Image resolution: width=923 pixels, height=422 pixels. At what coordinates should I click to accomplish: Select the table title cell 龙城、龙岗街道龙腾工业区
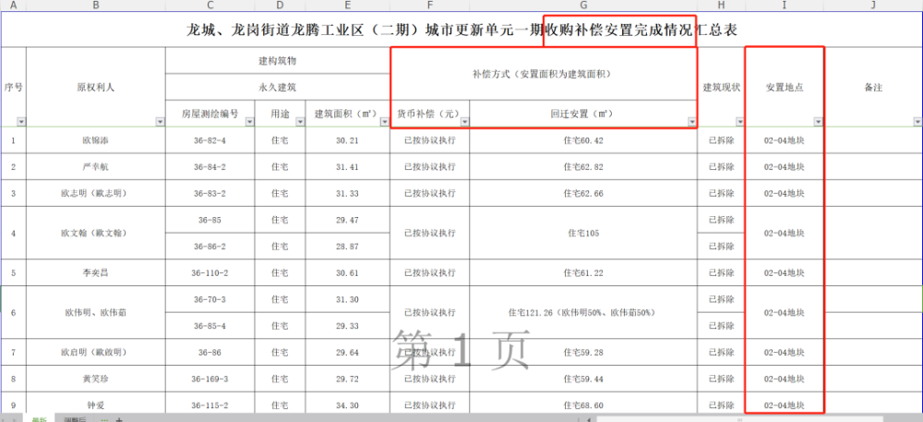click(x=462, y=30)
